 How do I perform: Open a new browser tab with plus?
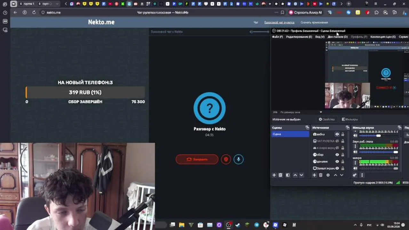(x=349, y=4)
